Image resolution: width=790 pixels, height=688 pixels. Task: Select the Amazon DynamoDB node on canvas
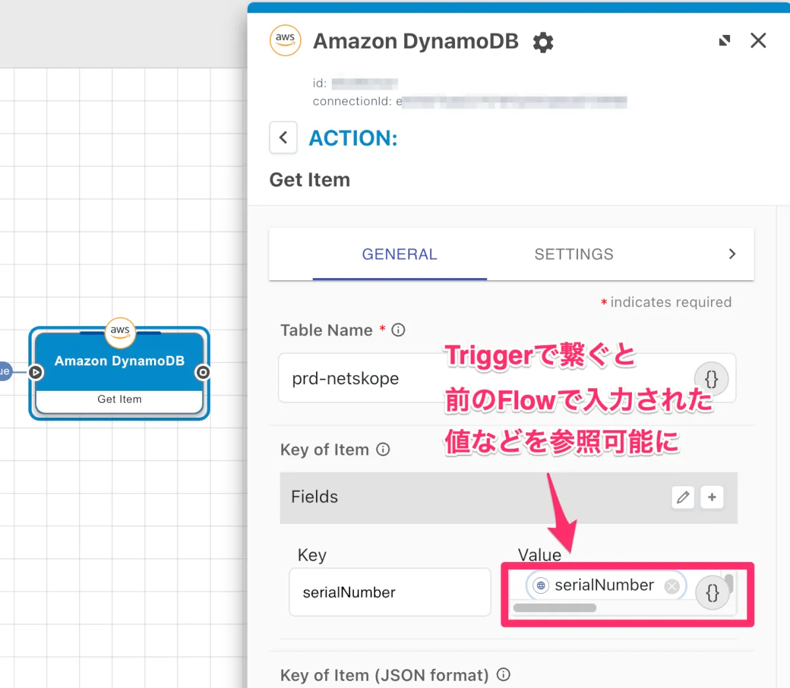coord(119,373)
